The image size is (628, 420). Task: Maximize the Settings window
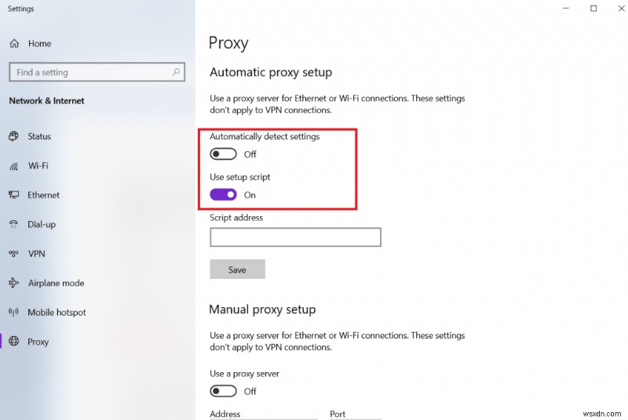coord(593,9)
